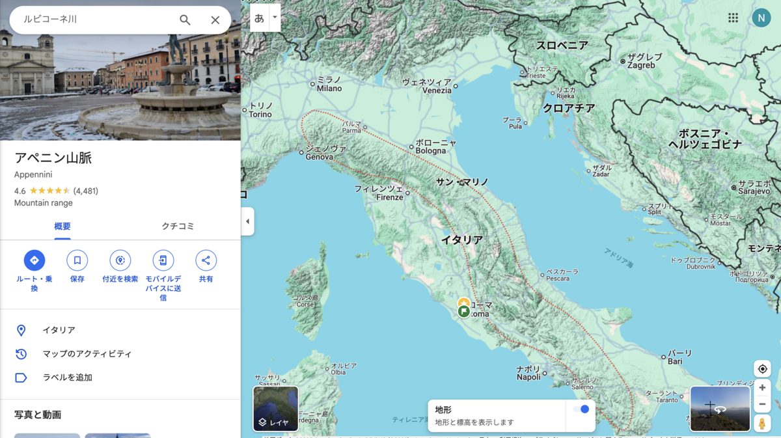
Task: Click the サラエボ Sarajevo label
Action: (755, 188)
